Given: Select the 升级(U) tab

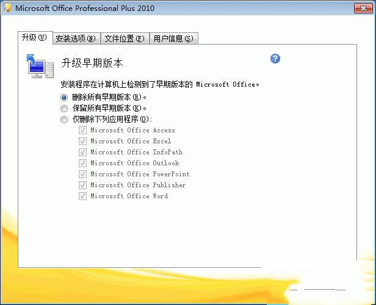Looking at the screenshot, I should pos(35,38).
